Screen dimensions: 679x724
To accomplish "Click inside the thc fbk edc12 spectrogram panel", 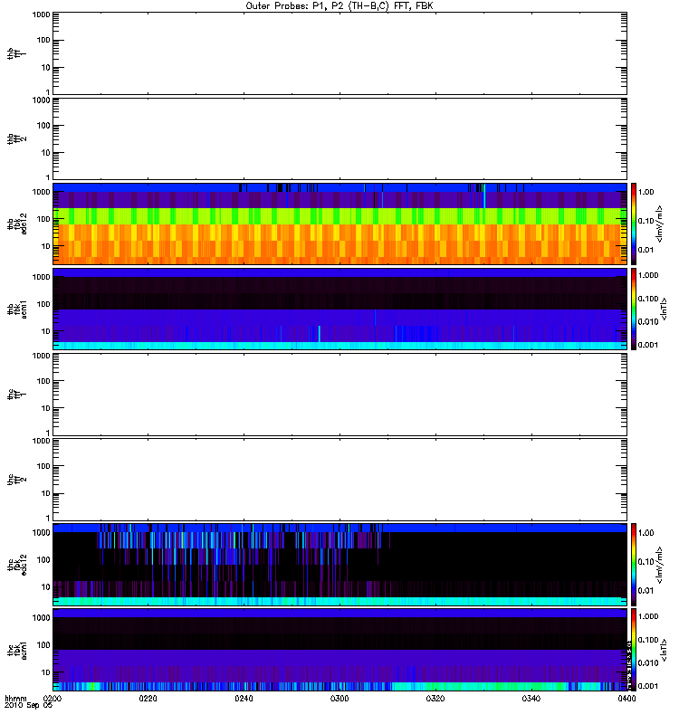I will click(339, 564).
